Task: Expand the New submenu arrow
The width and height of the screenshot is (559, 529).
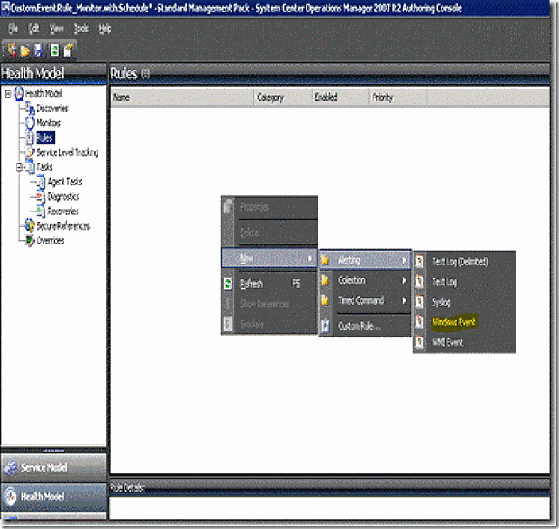Action: point(310,258)
